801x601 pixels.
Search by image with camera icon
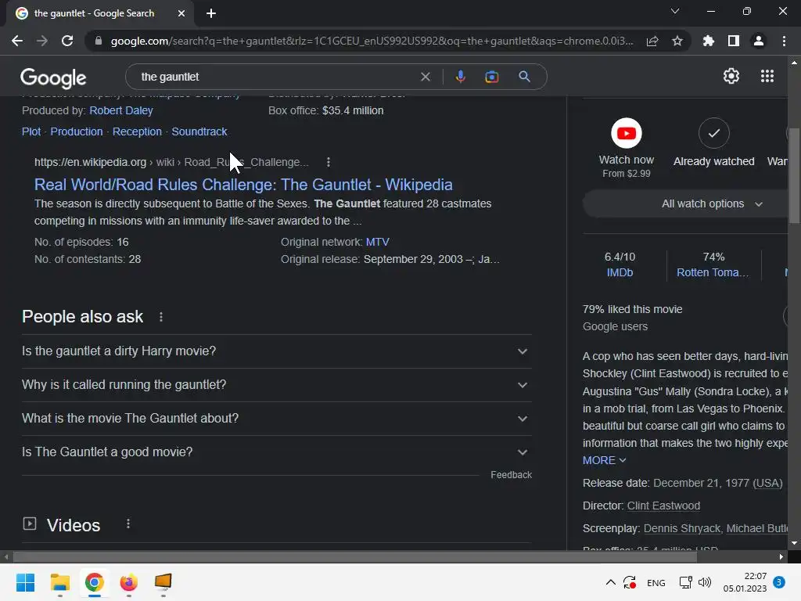pos(491,77)
